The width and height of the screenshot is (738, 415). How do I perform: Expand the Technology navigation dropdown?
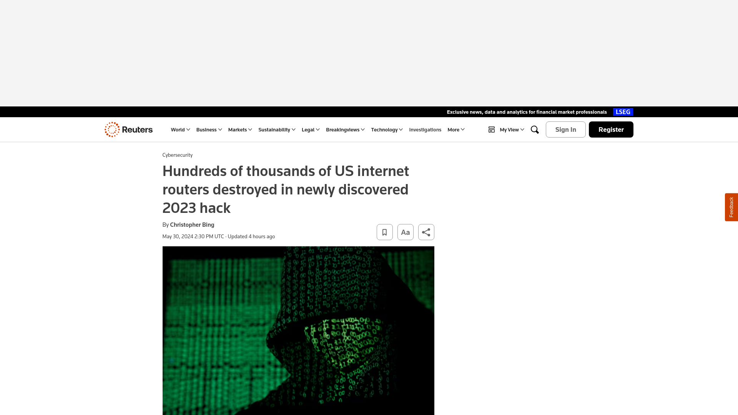coord(387,129)
